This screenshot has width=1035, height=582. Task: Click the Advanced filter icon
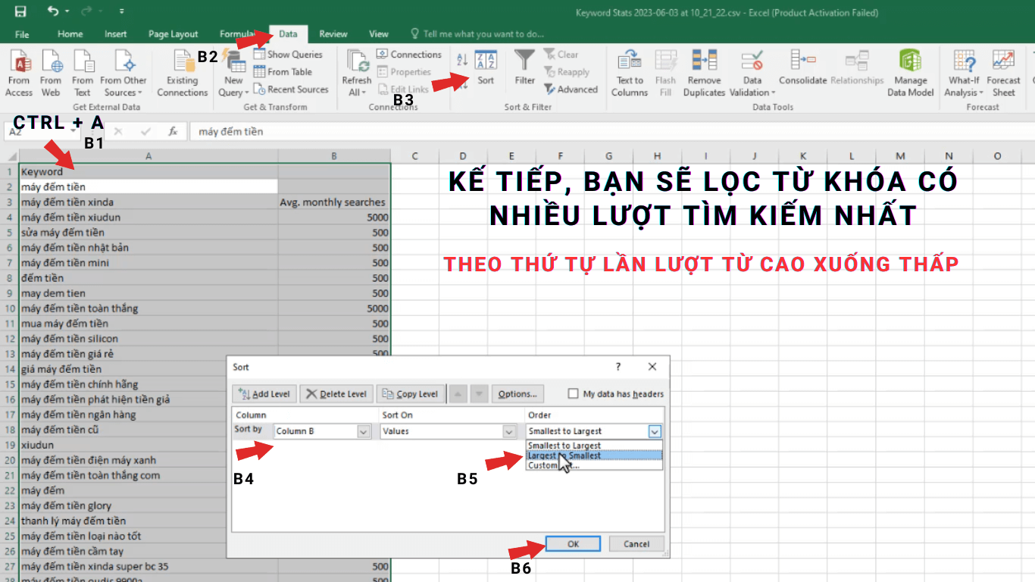coord(572,89)
